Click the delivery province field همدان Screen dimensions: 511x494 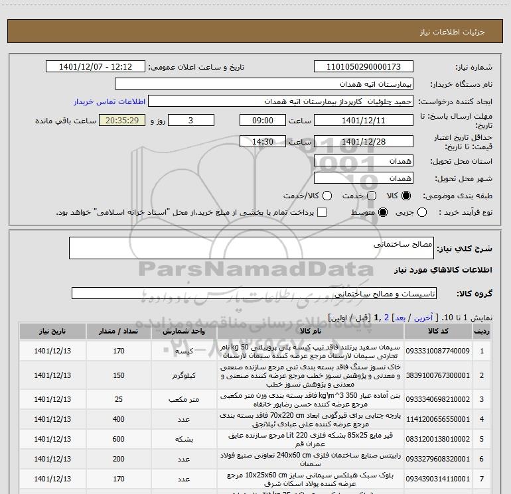(x=364, y=160)
